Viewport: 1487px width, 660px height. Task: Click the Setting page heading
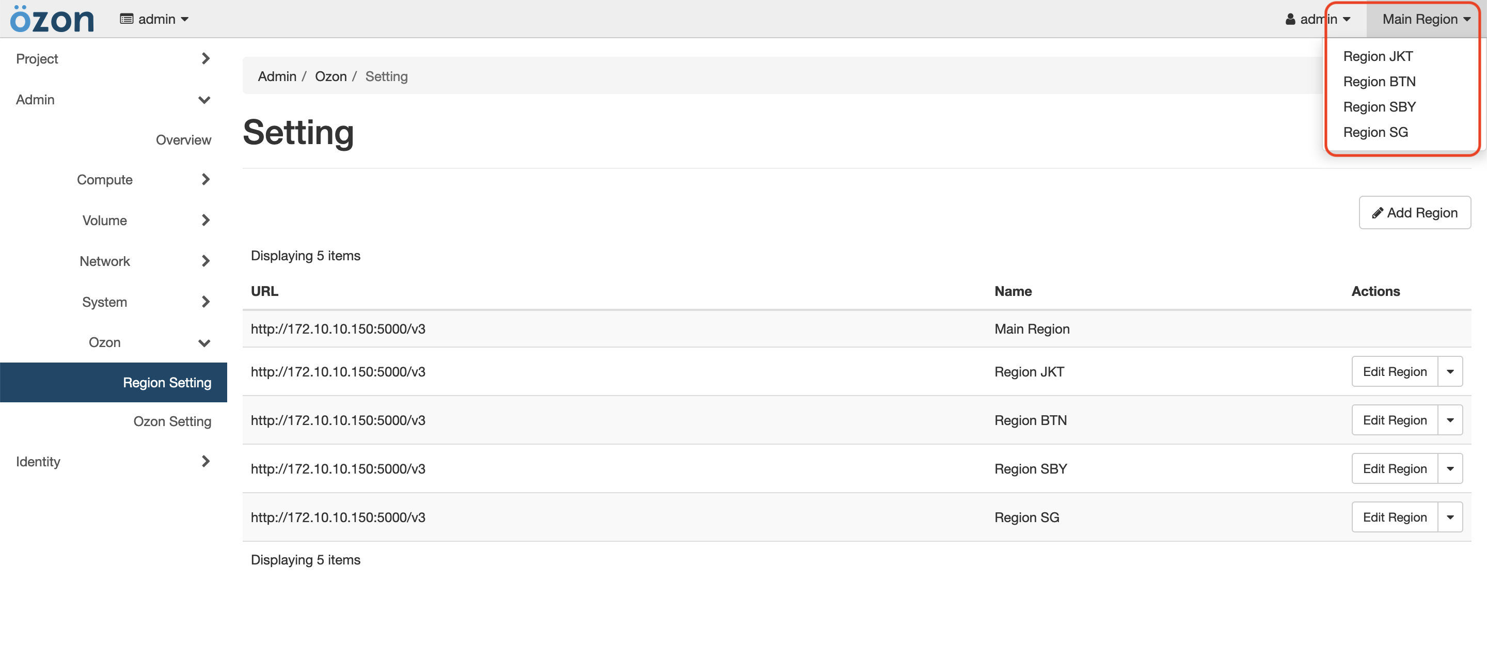click(x=298, y=133)
